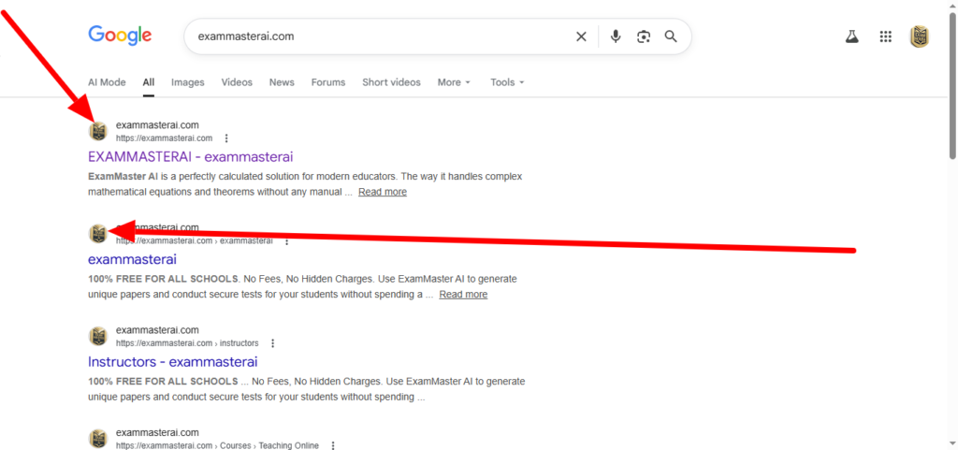The height and width of the screenshot is (450, 958).
Task: Open three-dot menu of first result
Action: [226, 138]
